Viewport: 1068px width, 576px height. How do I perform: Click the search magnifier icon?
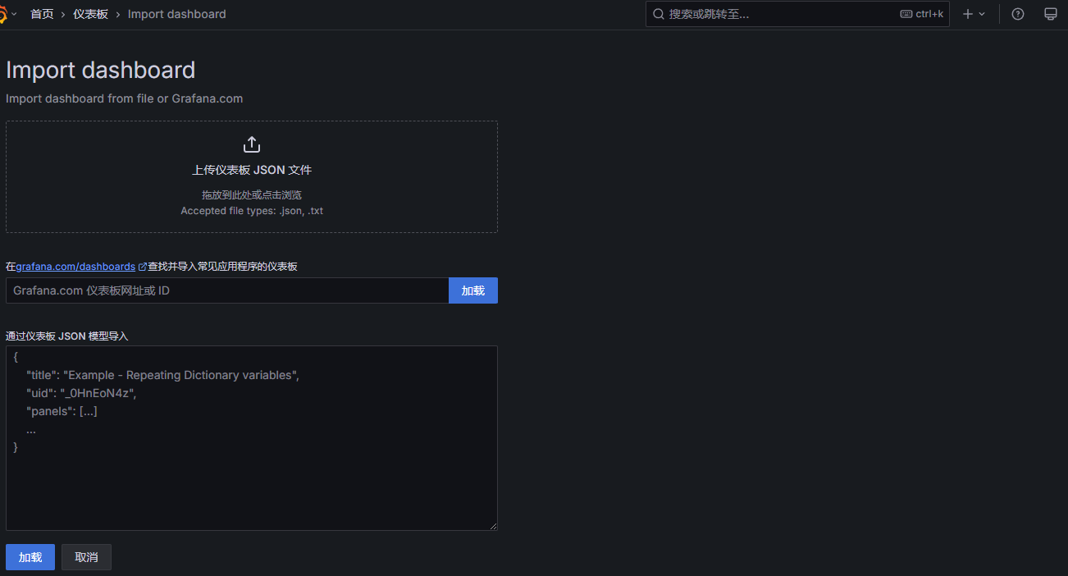coord(659,14)
